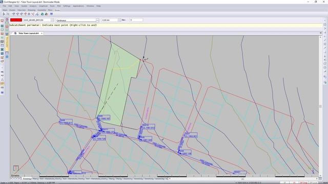Open the Sewer menu
This screenshot has height=184, width=328.
(24, 6)
